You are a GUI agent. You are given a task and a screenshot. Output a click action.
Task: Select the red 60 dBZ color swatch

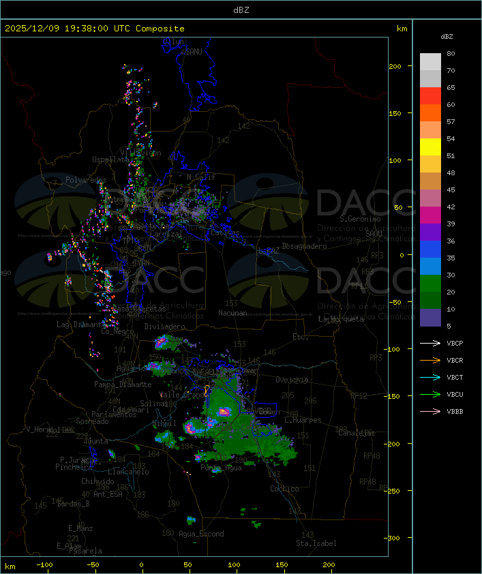click(x=430, y=96)
